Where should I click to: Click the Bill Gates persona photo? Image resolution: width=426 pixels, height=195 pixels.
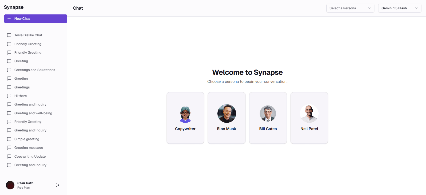[268, 114]
